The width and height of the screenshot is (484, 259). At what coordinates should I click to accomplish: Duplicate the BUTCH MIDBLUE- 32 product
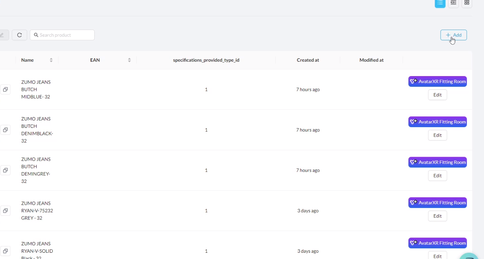(x=5, y=89)
